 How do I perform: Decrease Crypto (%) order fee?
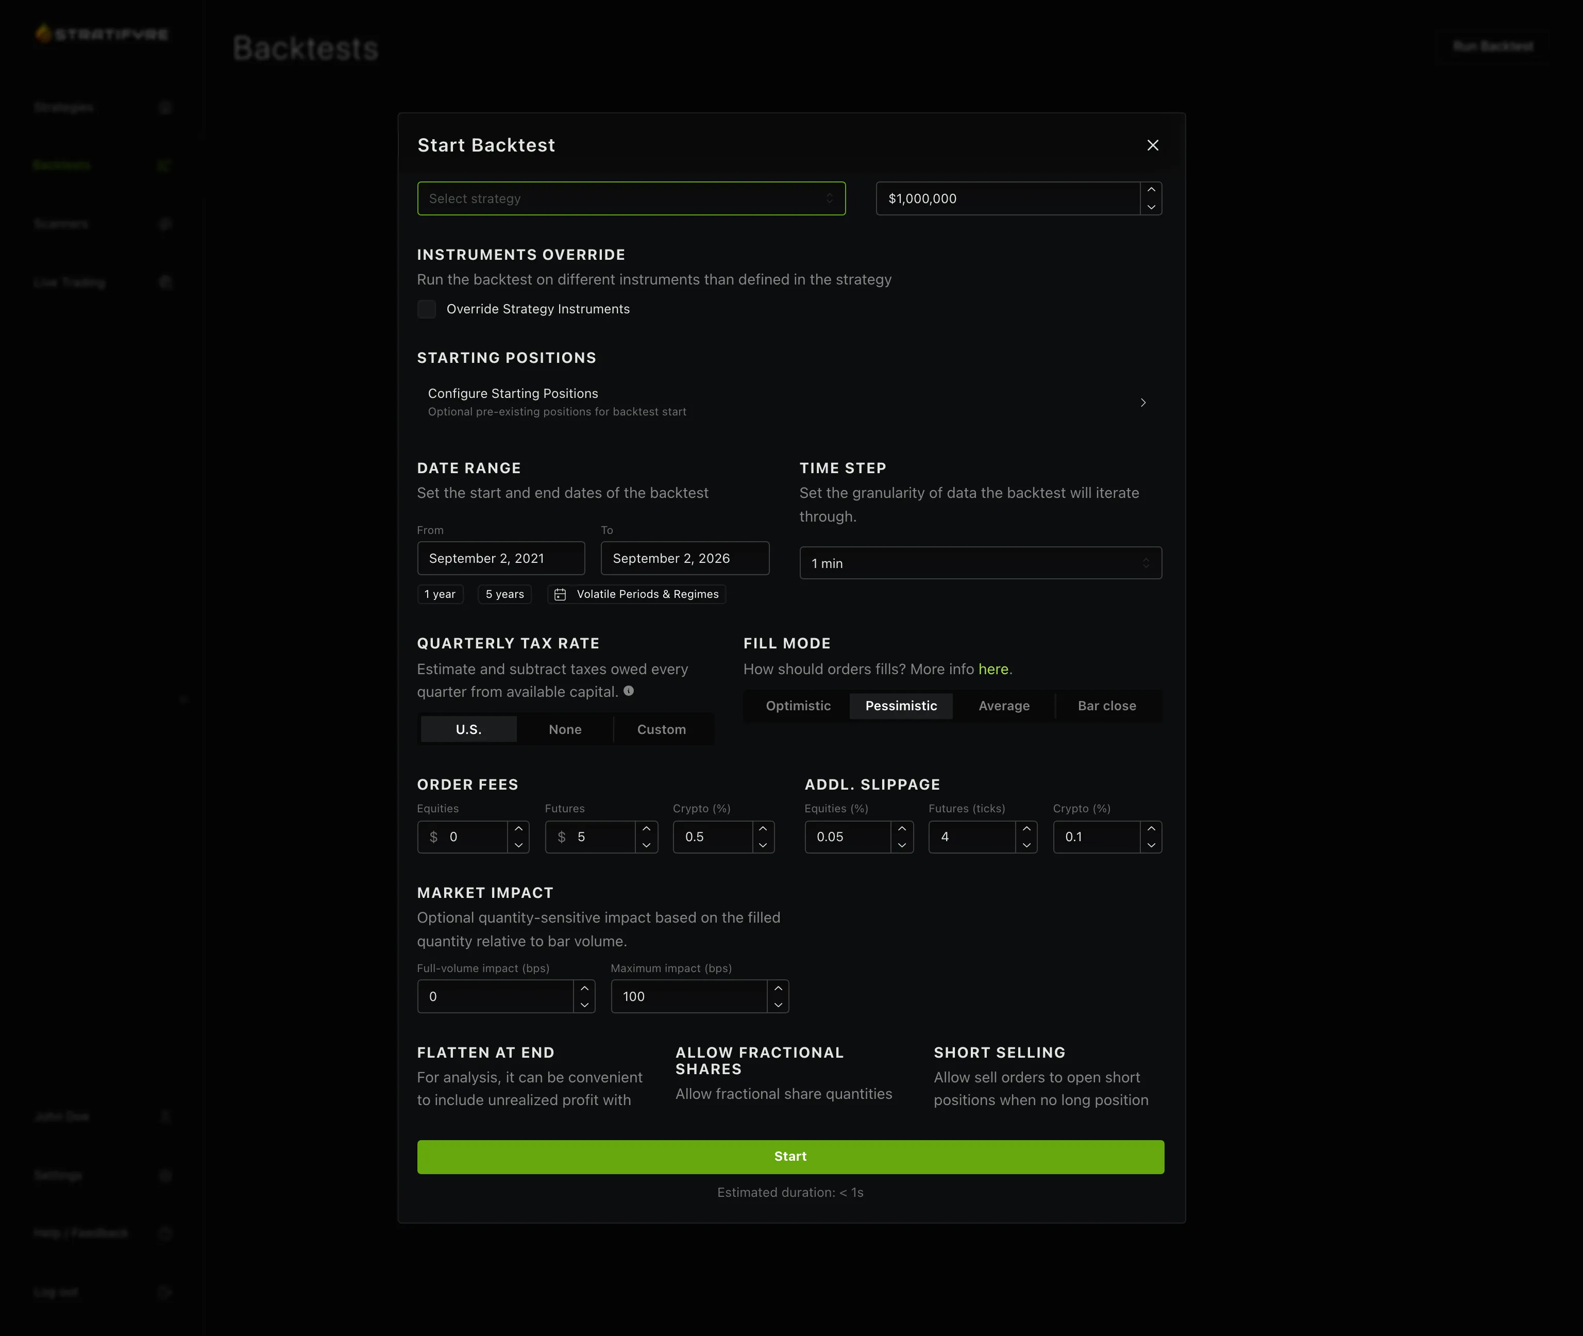coord(763,845)
